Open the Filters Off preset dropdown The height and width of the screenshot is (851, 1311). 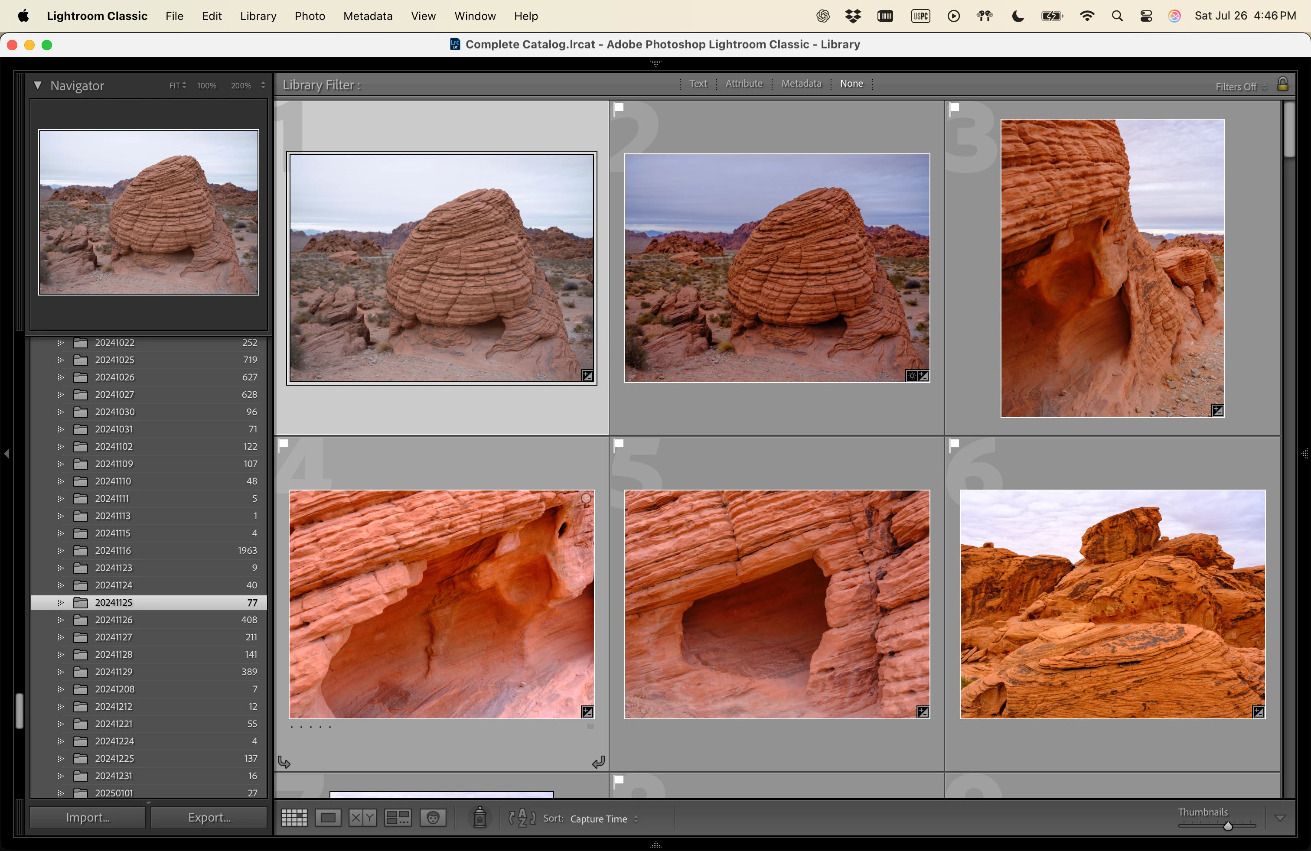pyautogui.click(x=1240, y=86)
